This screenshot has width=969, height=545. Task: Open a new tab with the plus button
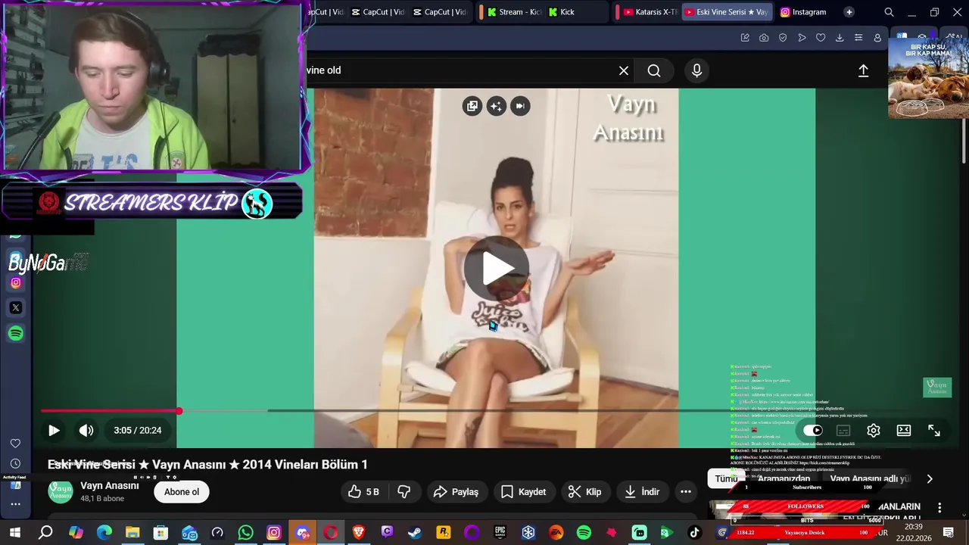[x=849, y=12]
